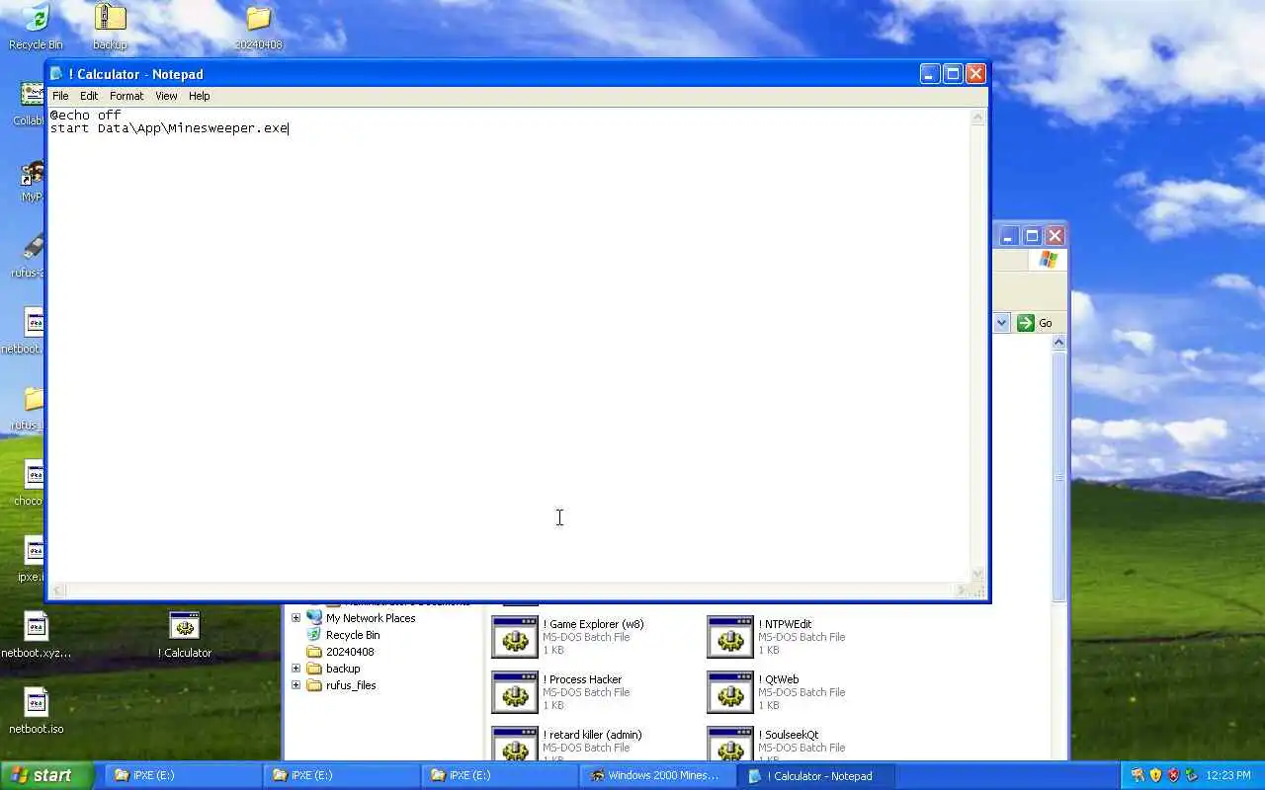The width and height of the screenshot is (1265, 790).
Task: Select the ! SoulseekQt batch file in Explorer
Action: 777,744
